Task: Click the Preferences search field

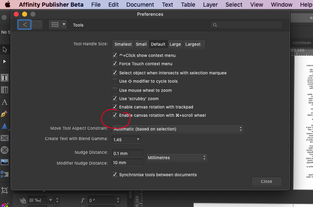Action: click(246, 25)
